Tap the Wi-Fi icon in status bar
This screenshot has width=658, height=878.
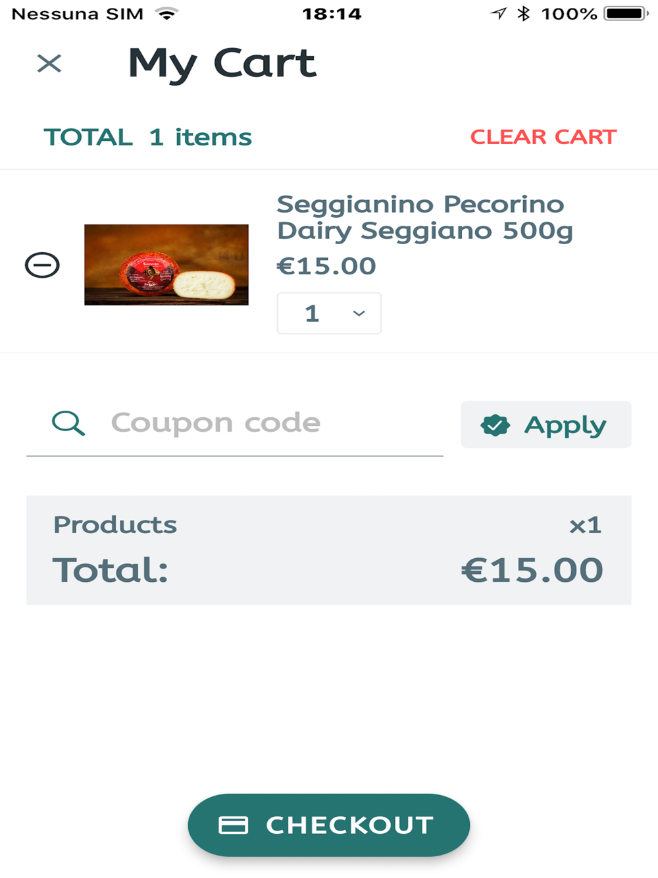[167, 14]
